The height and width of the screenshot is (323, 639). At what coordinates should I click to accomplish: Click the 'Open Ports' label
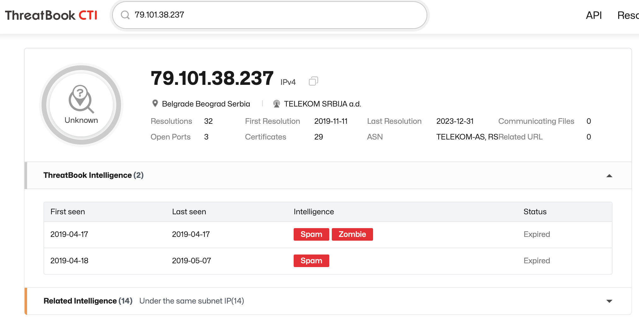[170, 137]
